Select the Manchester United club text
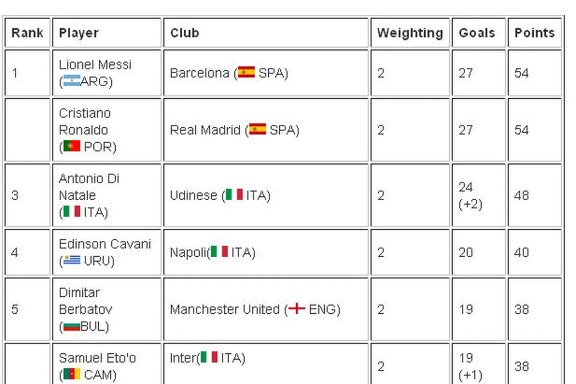The height and width of the screenshot is (384, 576). point(225,309)
